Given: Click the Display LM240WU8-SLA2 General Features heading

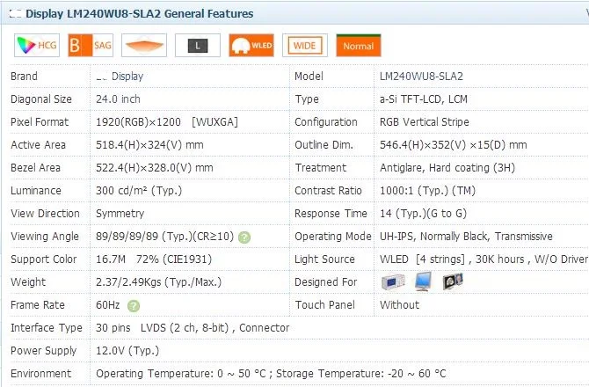Looking at the screenshot, I should pyautogui.click(x=140, y=13).
